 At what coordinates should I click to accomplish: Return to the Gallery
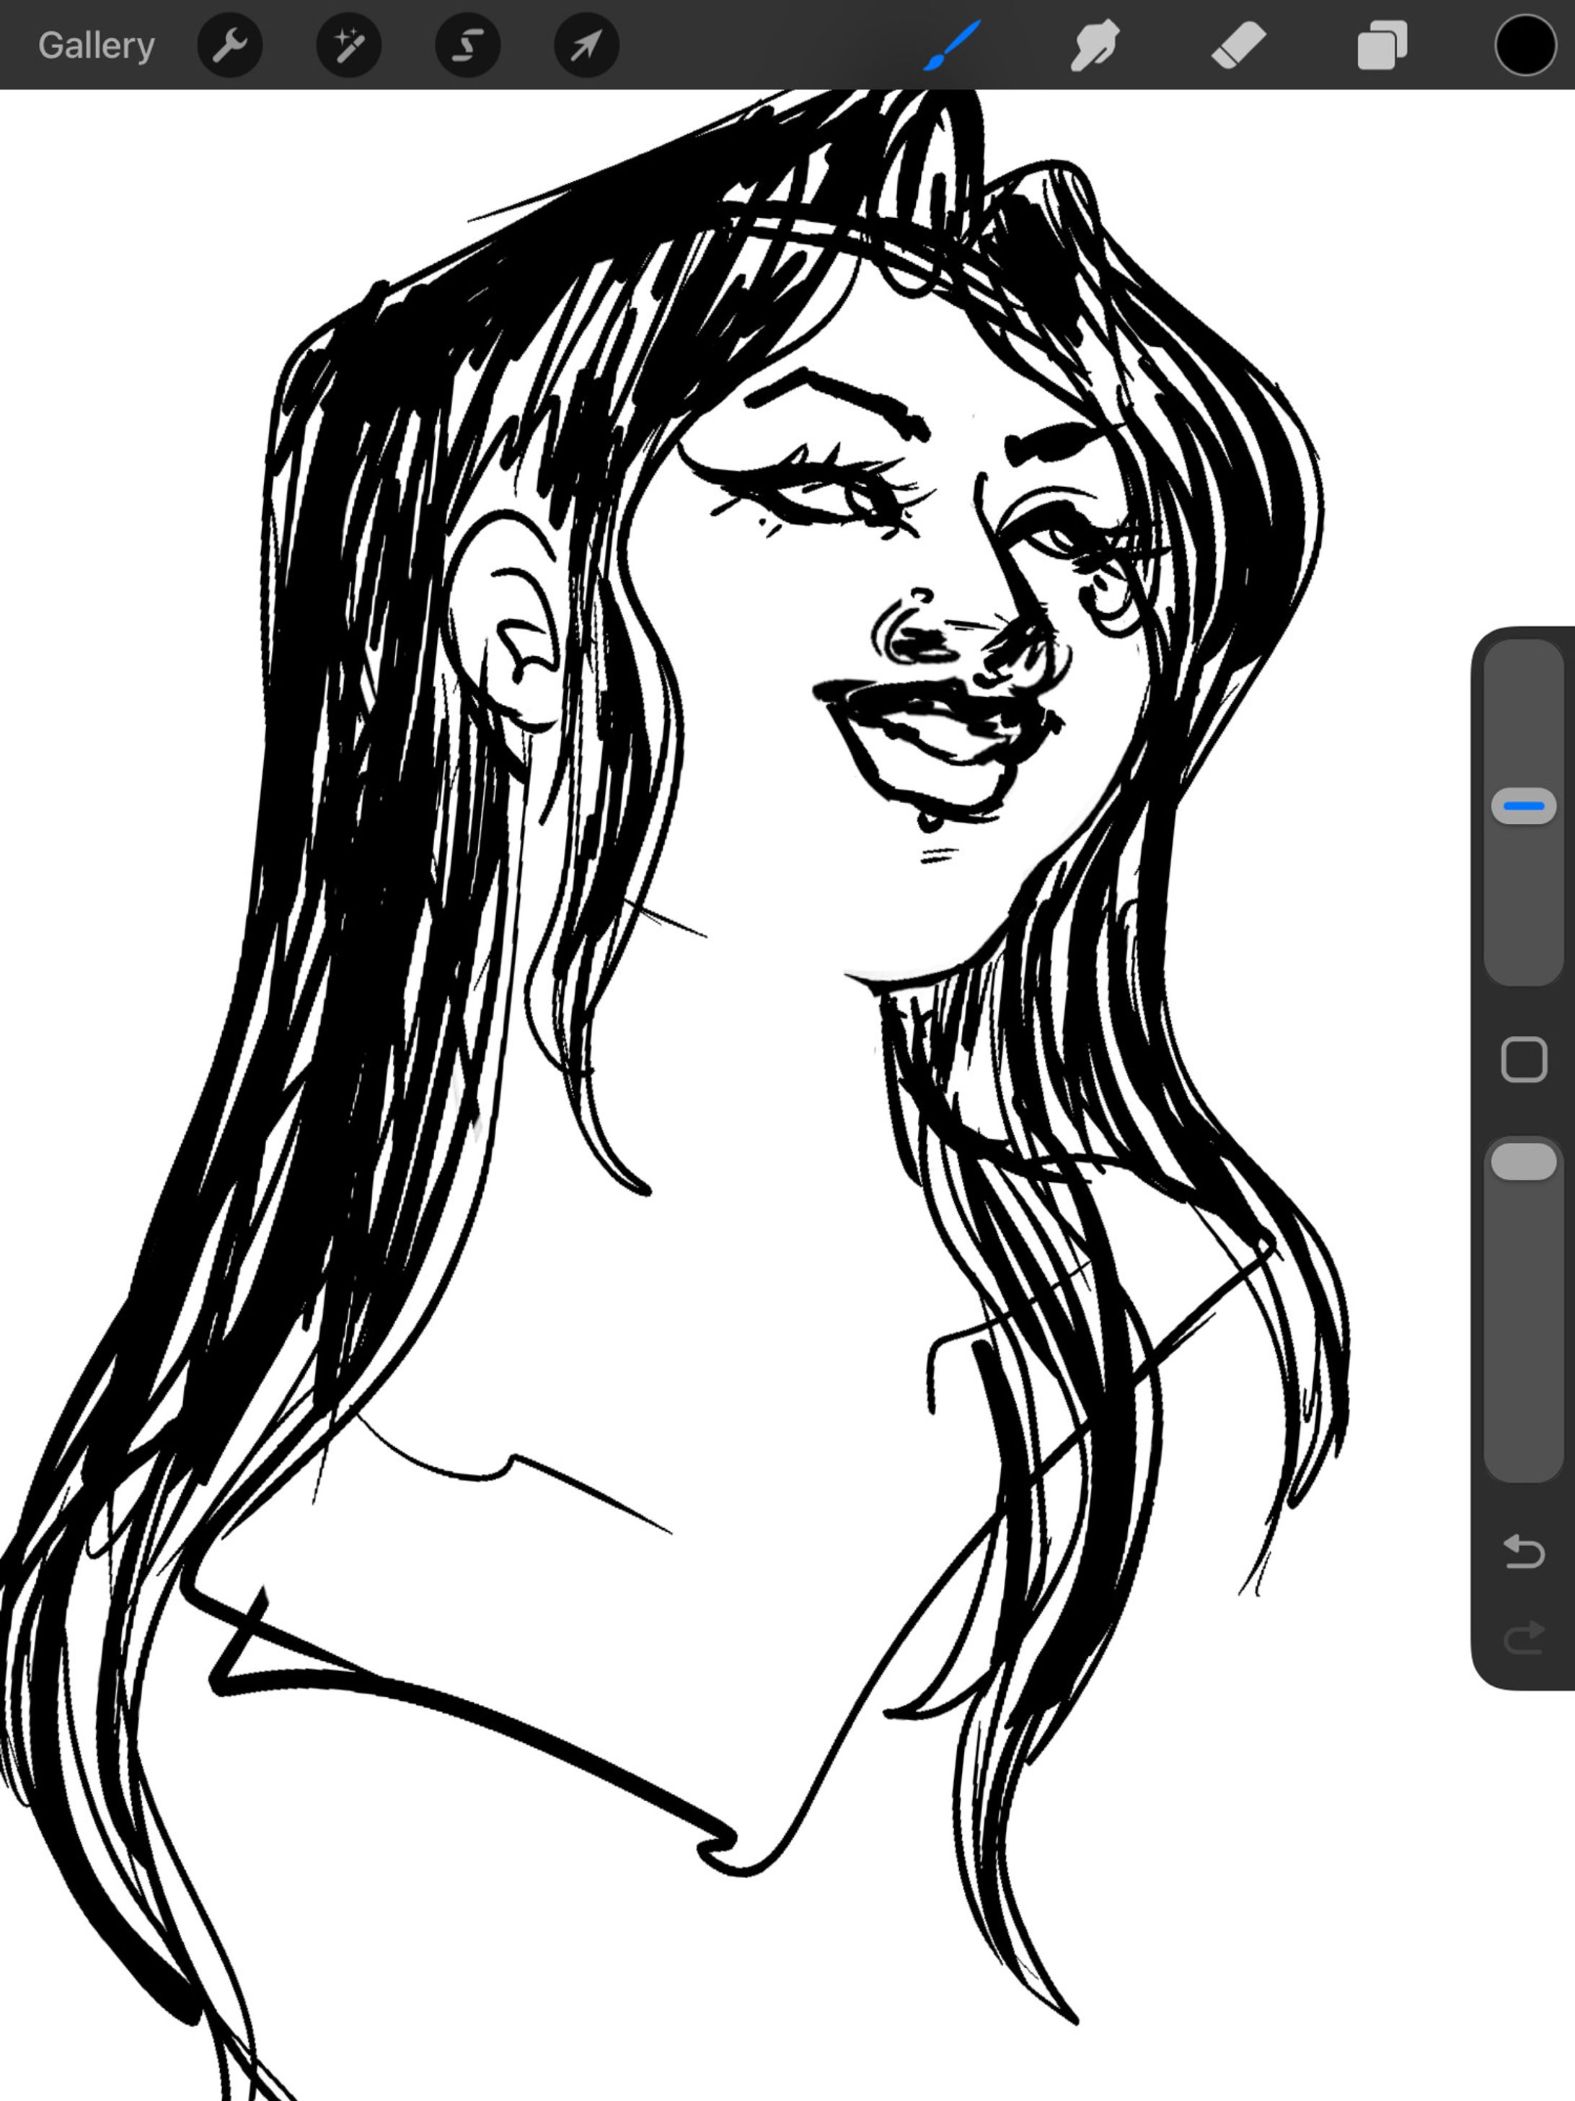[x=96, y=45]
